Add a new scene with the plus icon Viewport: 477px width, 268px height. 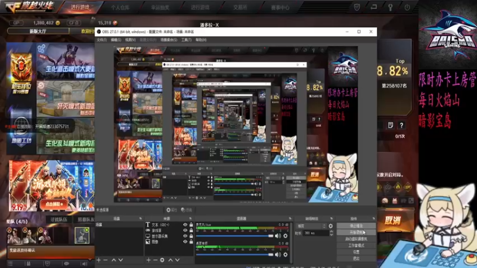[x=98, y=260]
